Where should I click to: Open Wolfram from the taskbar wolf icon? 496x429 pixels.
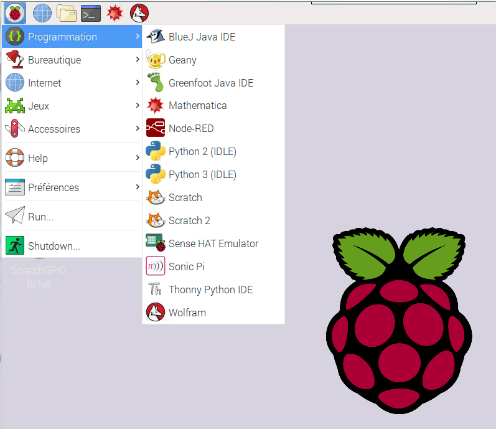coord(139,13)
